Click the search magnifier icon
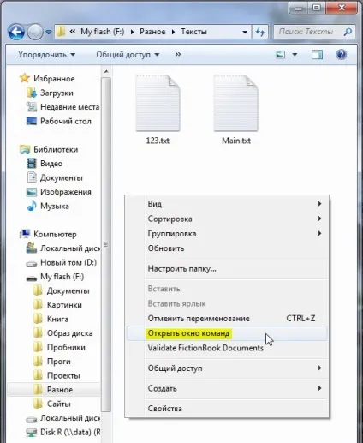Image resolution: width=363 pixels, height=443 pixels. (348, 32)
